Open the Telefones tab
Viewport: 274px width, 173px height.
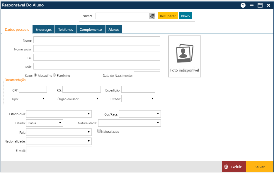click(x=65, y=30)
